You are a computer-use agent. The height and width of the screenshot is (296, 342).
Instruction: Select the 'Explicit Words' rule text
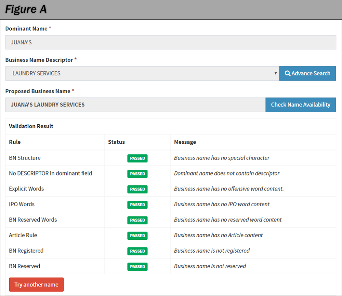26,189
